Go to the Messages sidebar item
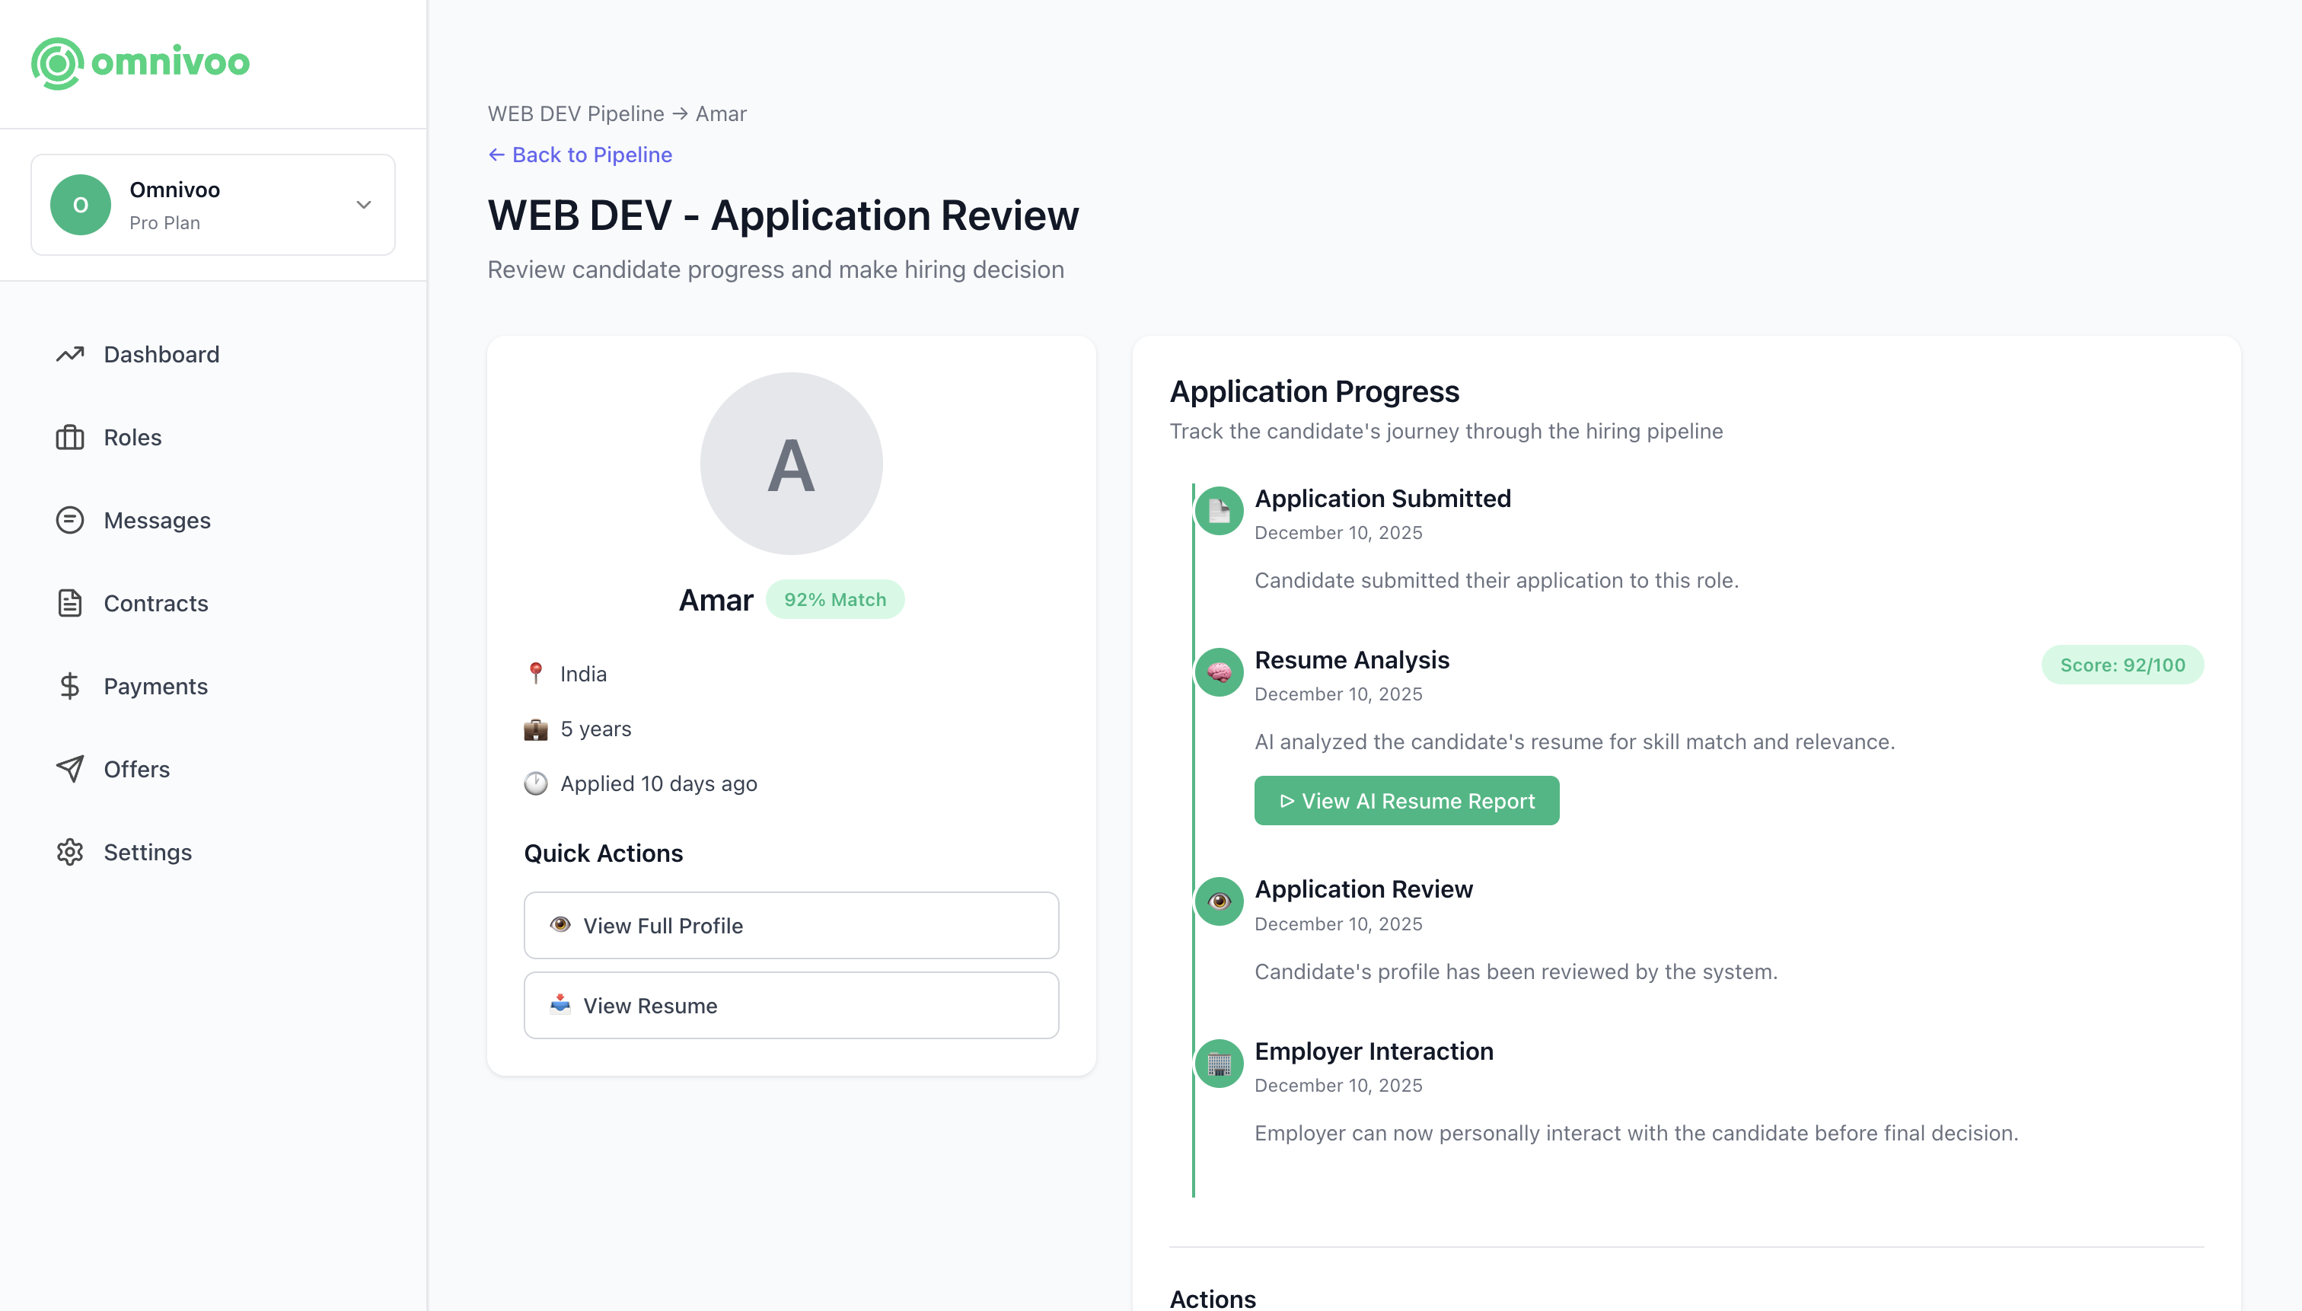2302x1311 pixels. (x=157, y=521)
